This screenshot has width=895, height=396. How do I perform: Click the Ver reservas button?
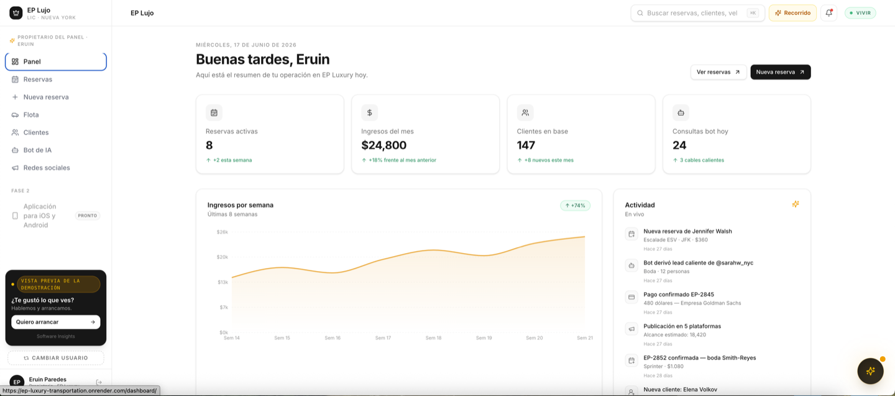point(718,72)
